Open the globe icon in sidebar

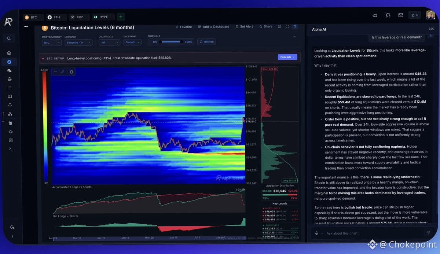(x=10, y=79)
